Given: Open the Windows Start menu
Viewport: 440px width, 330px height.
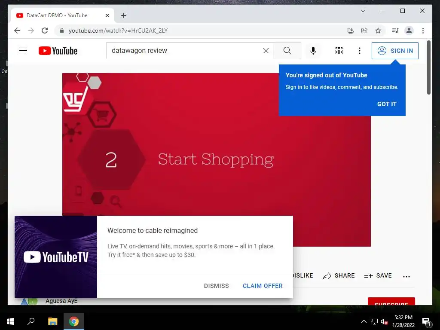Looking at the screenshot, I should tap(10, 321).
